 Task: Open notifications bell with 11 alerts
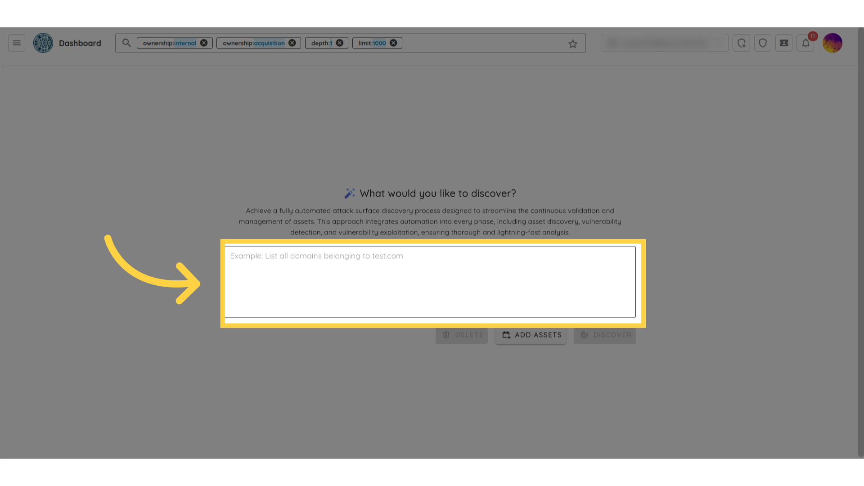coord(805,43)
